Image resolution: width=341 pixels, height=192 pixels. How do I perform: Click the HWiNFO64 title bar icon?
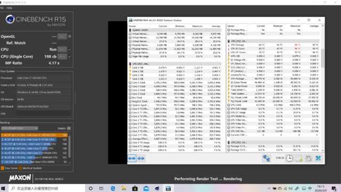click(x=131, y=20)
